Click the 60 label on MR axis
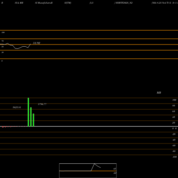 tap(174, 111)
